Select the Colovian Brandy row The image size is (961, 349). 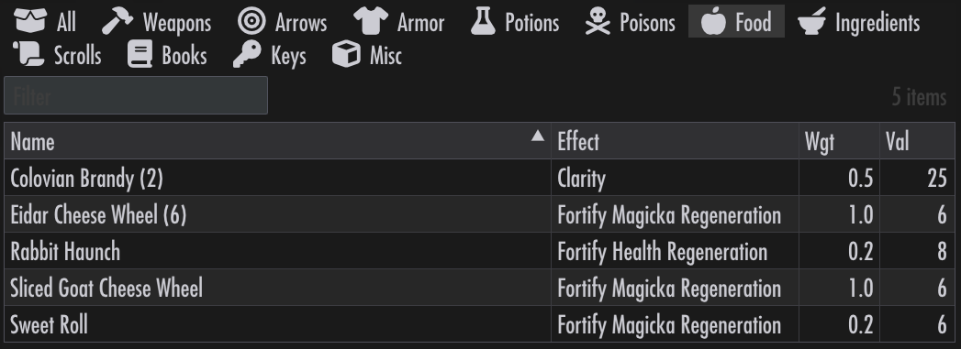(479, 178)
